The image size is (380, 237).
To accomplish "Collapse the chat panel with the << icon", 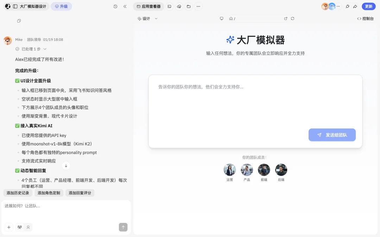I will tap(125, 6).
